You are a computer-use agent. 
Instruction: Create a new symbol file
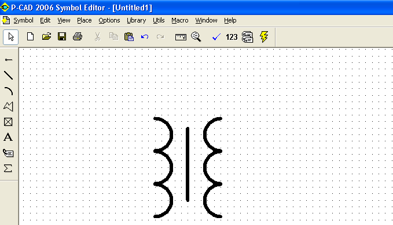pyautogui.click(x=30, y=37)
